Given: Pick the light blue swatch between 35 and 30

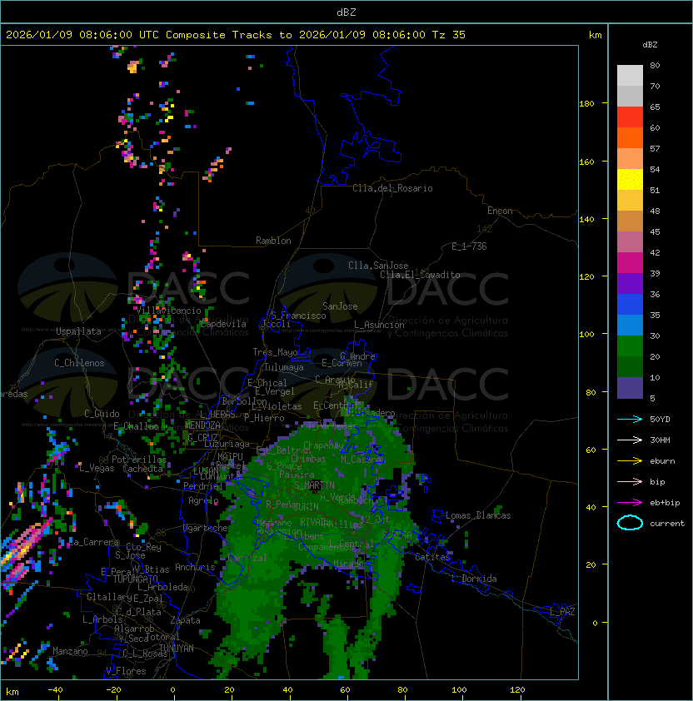Looking at the screenshot, I should (630, 325).
